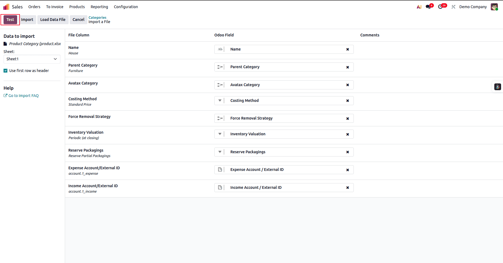Click the Test button
Screen dimensions: 503x263
click(10, 20)
